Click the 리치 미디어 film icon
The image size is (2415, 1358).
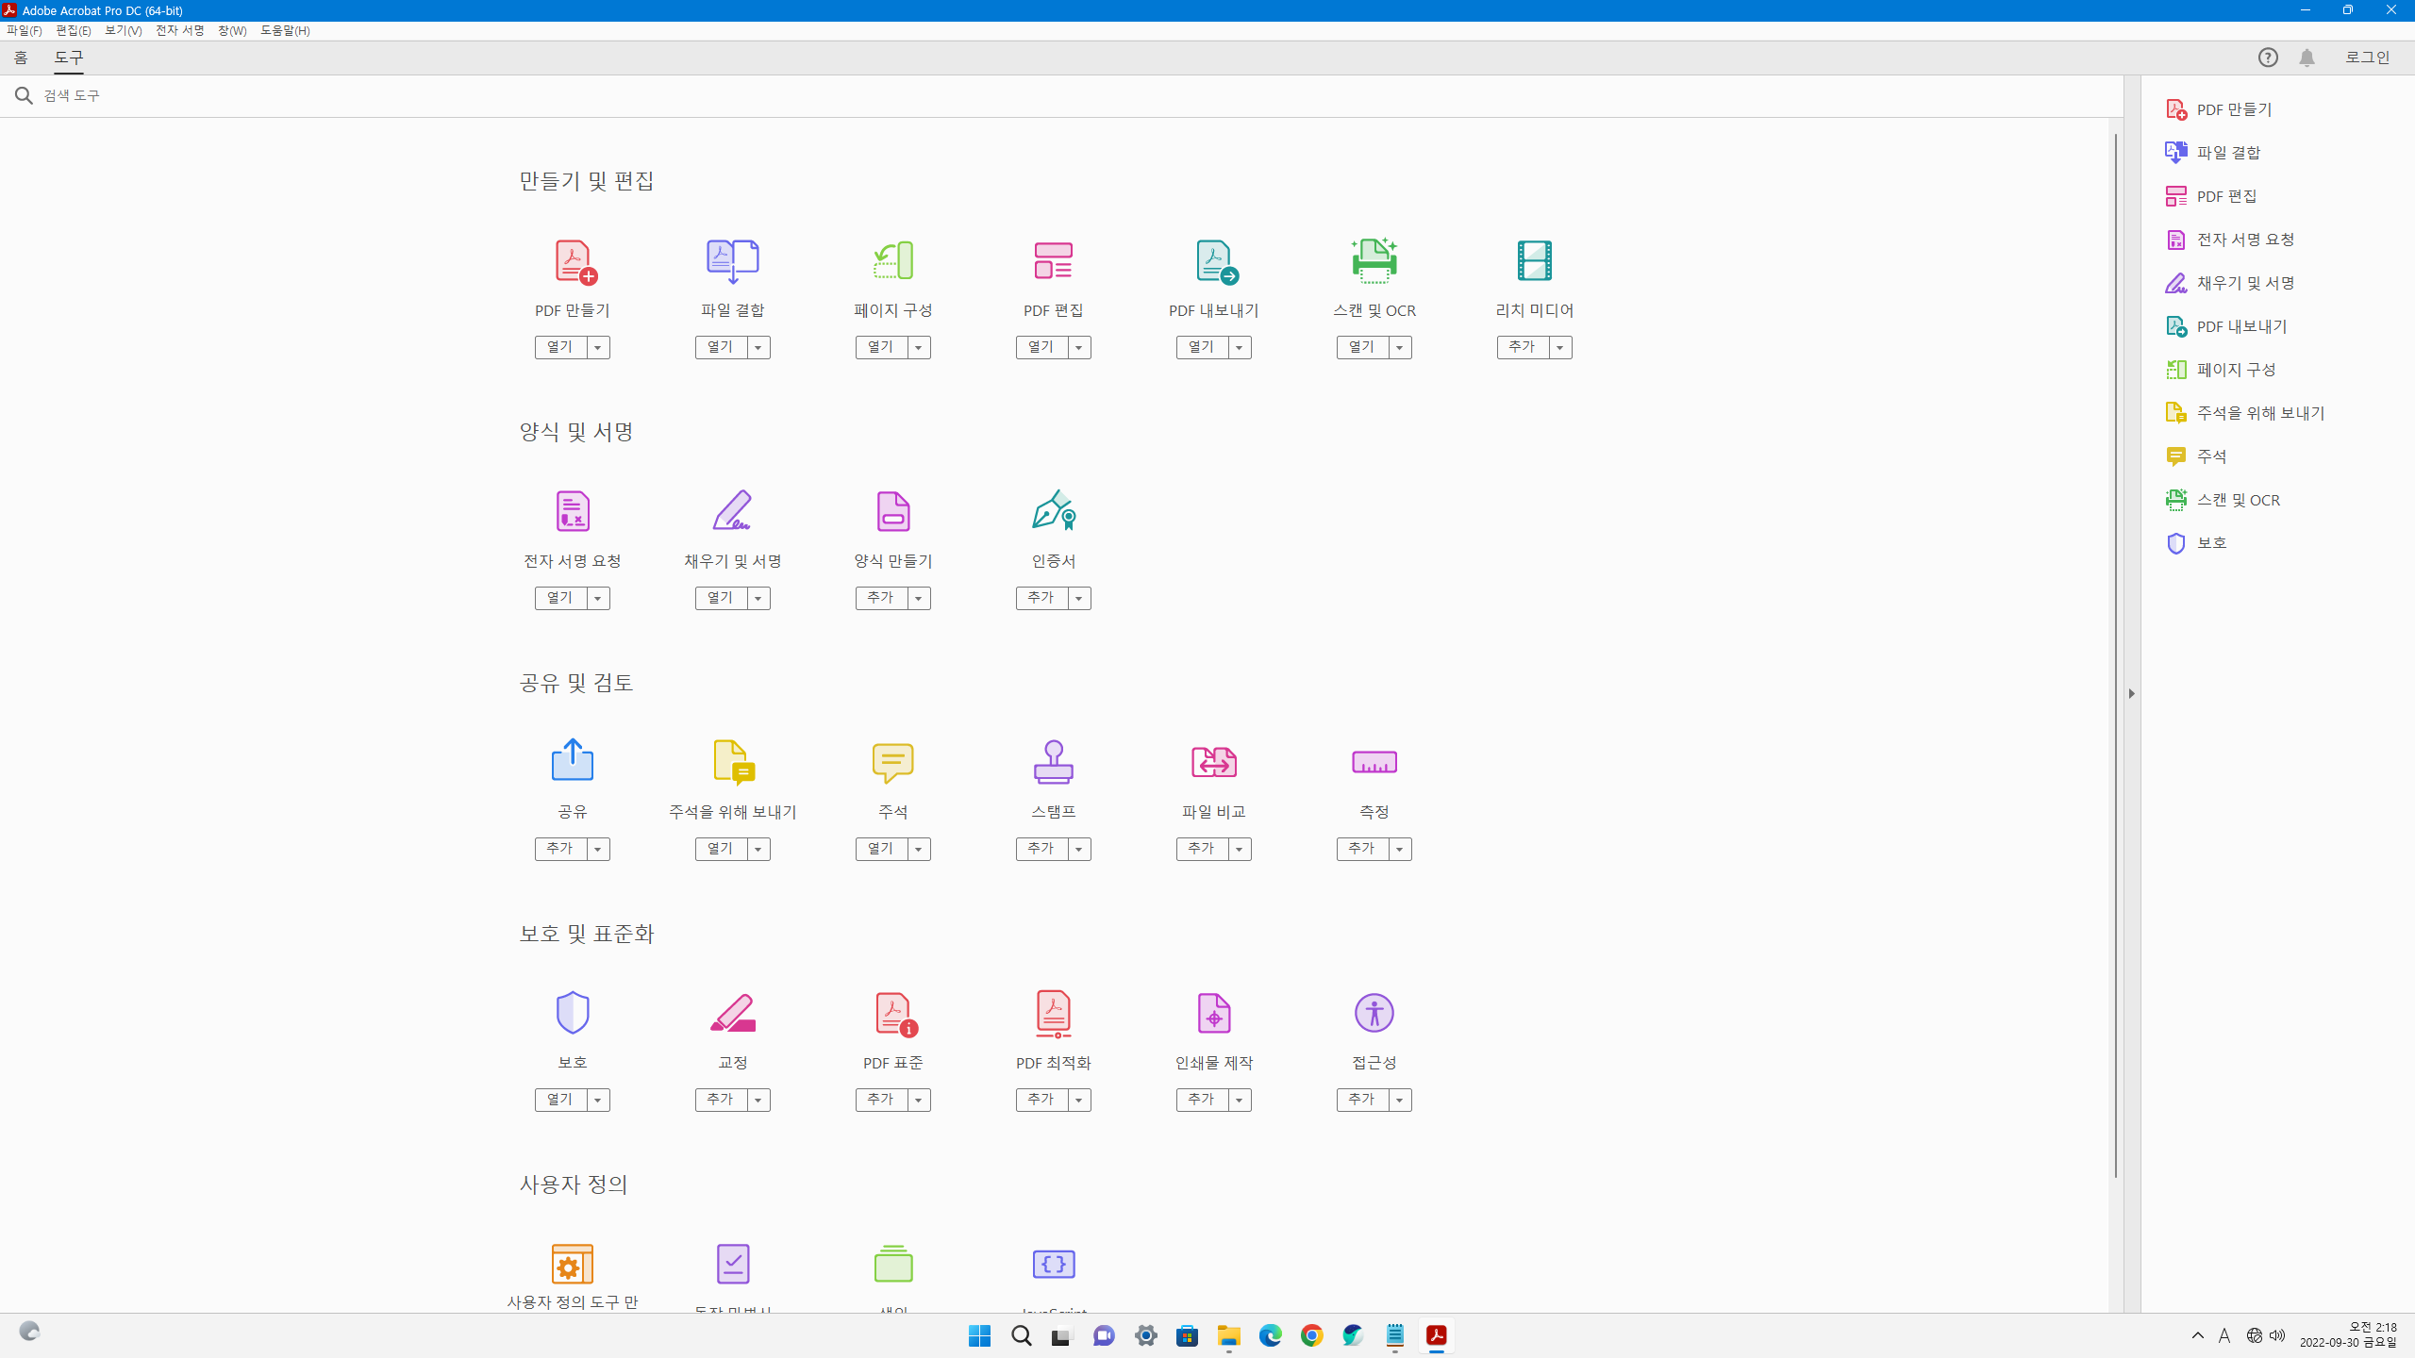click(x=1534, y=261)
